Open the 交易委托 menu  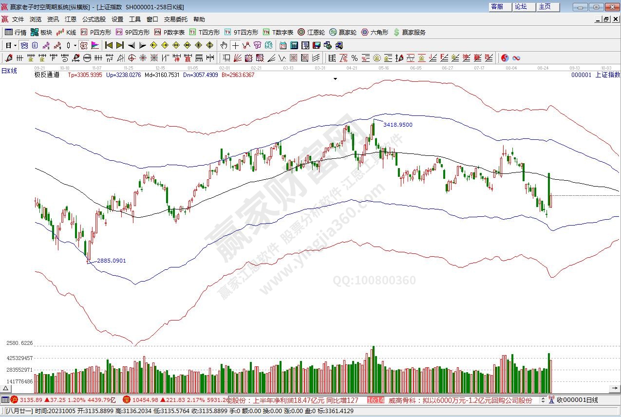coord(175,19)
